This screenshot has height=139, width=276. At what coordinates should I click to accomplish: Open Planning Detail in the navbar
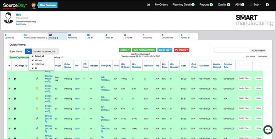pos(183,5)
